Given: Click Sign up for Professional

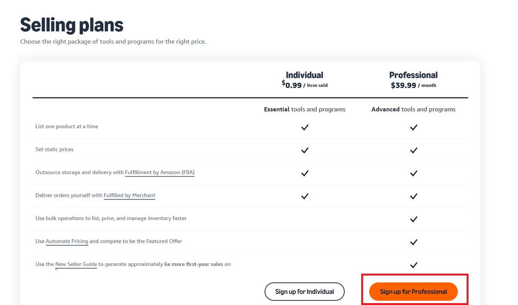Looking at the screenshot, I should click(x=413, y=291).
